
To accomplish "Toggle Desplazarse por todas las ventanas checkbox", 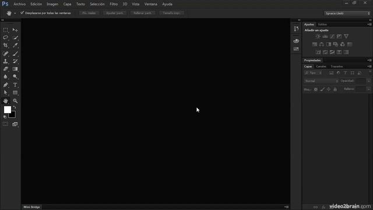I will coord(22,13).
